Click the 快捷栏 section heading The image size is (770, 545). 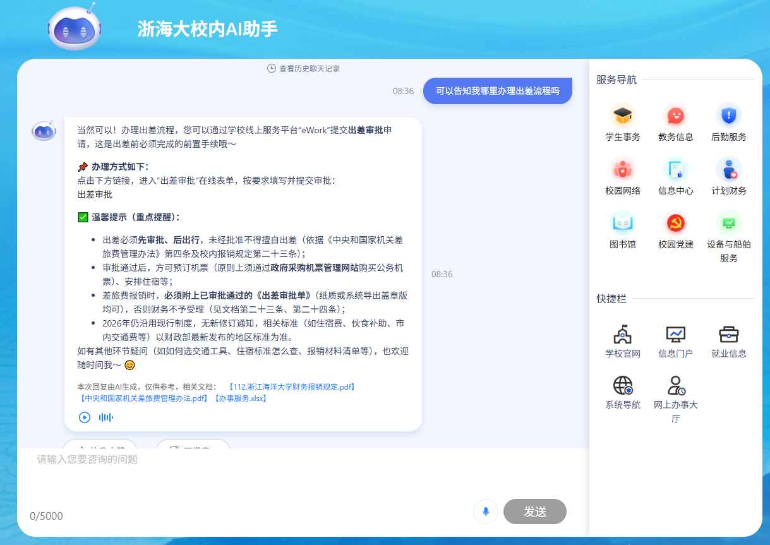tap(611, 299)
